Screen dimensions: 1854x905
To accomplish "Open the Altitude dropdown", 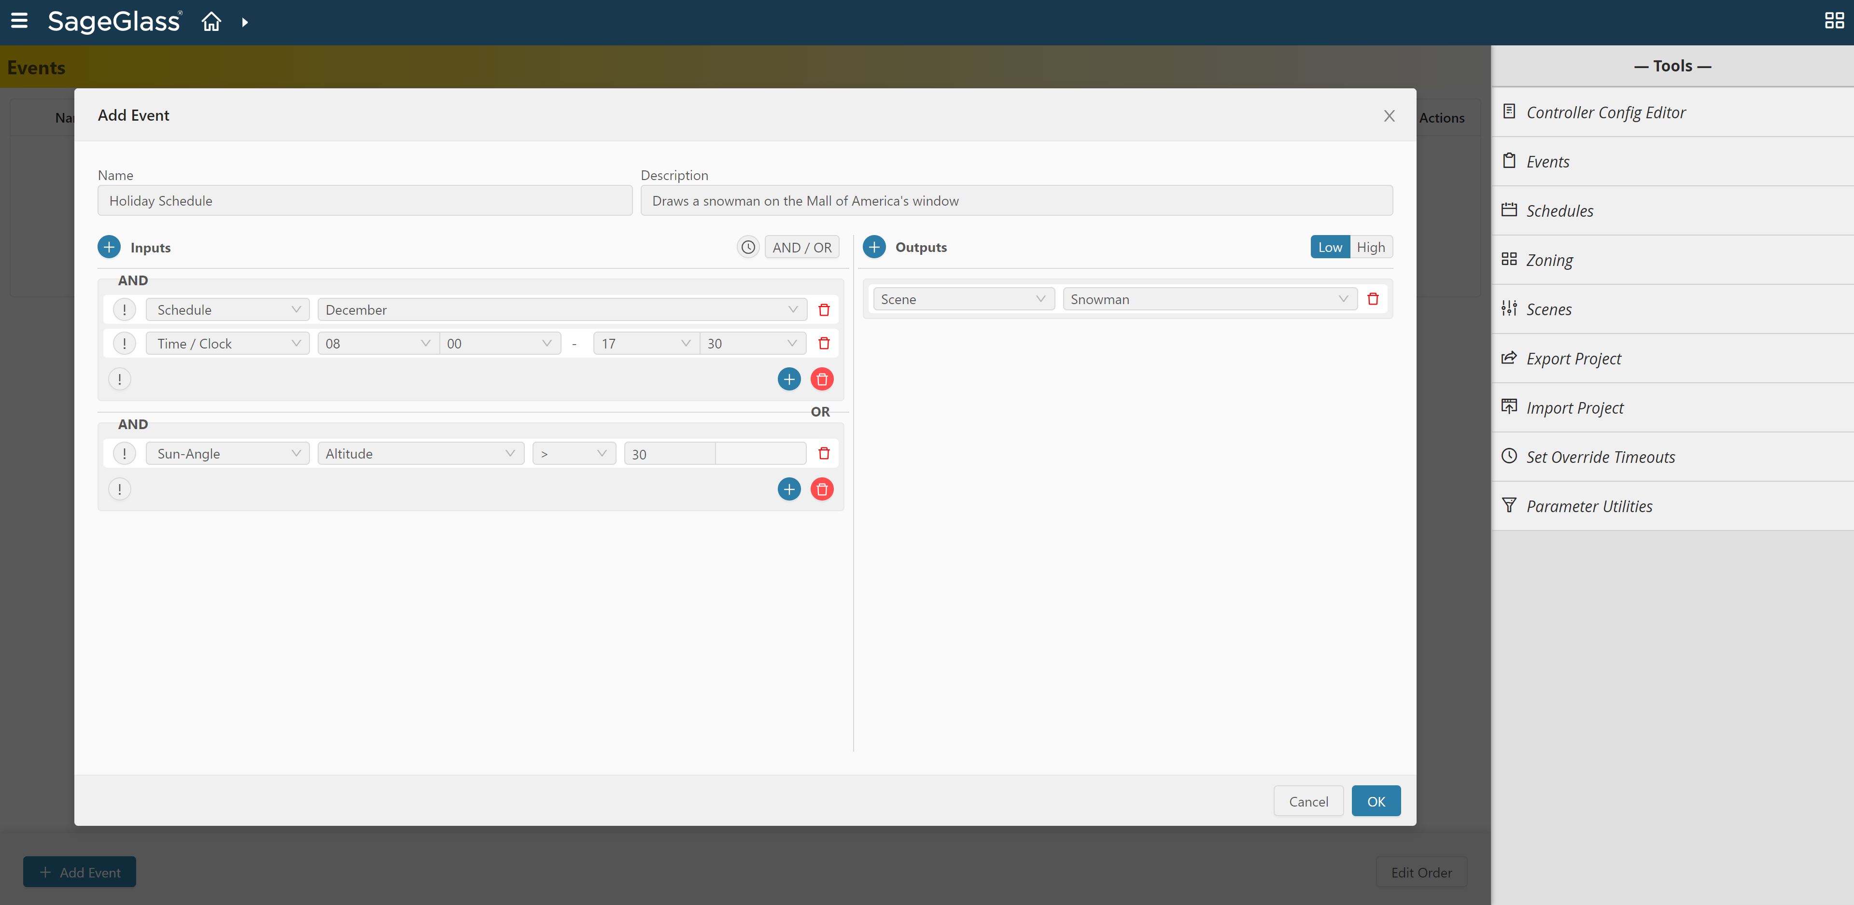I will pos(421,454).
